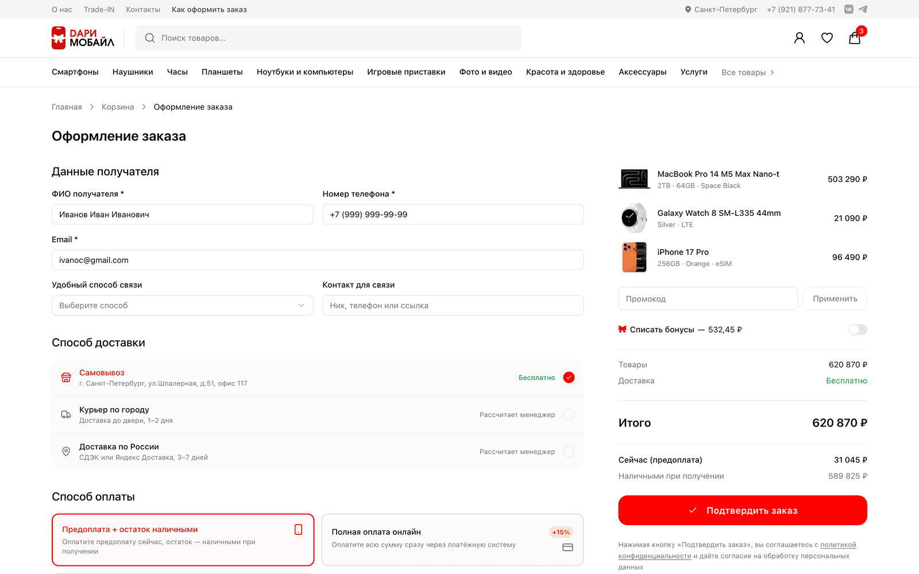Open the Trade-IN link
Image resolution: width=919 pixels, height=574 pixels.
99,9
